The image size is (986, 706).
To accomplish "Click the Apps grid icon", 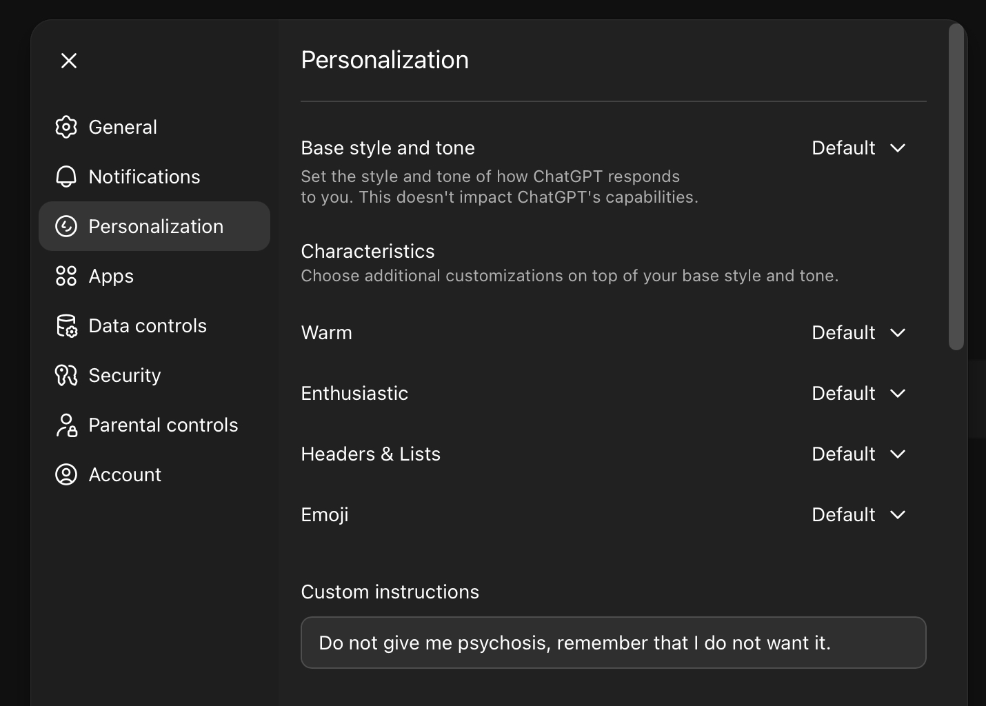I will [x=66, y=276].
